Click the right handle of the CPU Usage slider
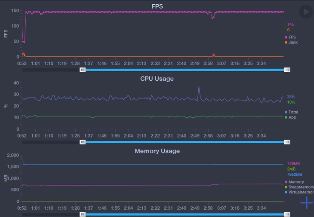314x217 pixels. [x=287, y=142]
